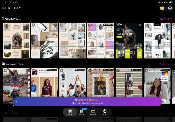Favorite the 50% off fashion grid layout

(x=168, y=25)
